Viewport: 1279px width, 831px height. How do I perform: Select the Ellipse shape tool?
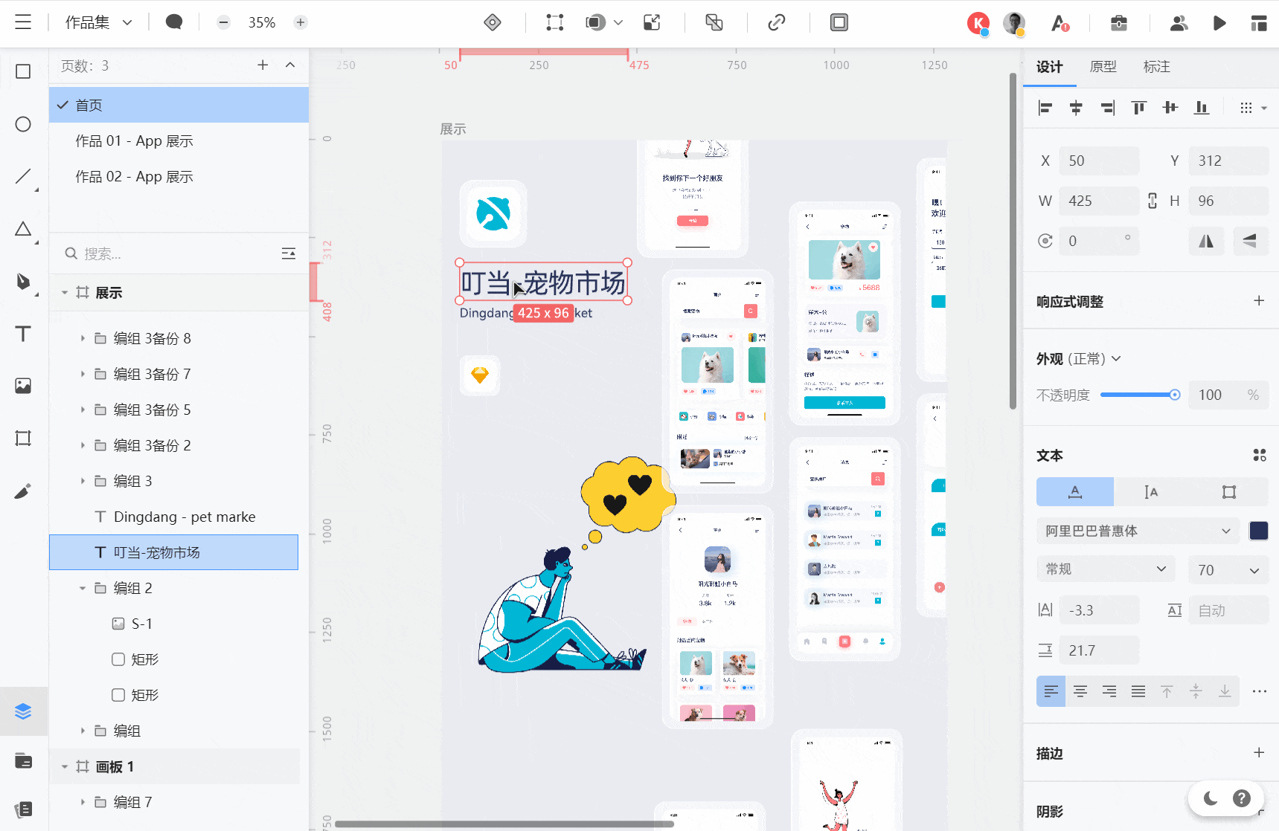click(x=23, y=124)
